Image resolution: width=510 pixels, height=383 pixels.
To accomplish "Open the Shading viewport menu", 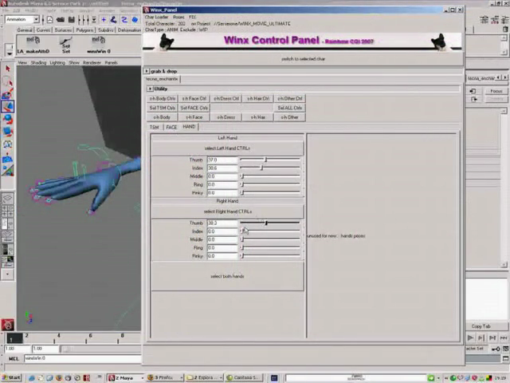I will [38, 62].
